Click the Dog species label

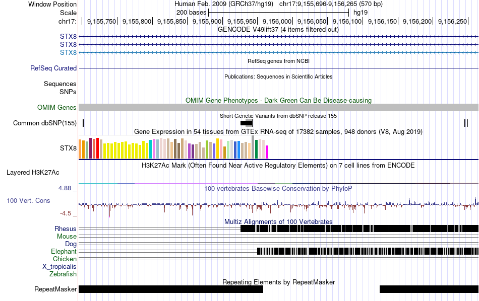click(71, 244)
